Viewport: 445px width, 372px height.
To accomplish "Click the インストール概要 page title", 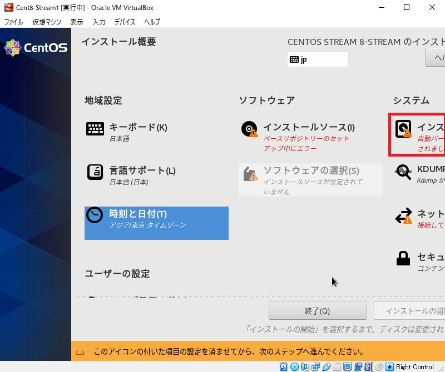I will 118,42.
